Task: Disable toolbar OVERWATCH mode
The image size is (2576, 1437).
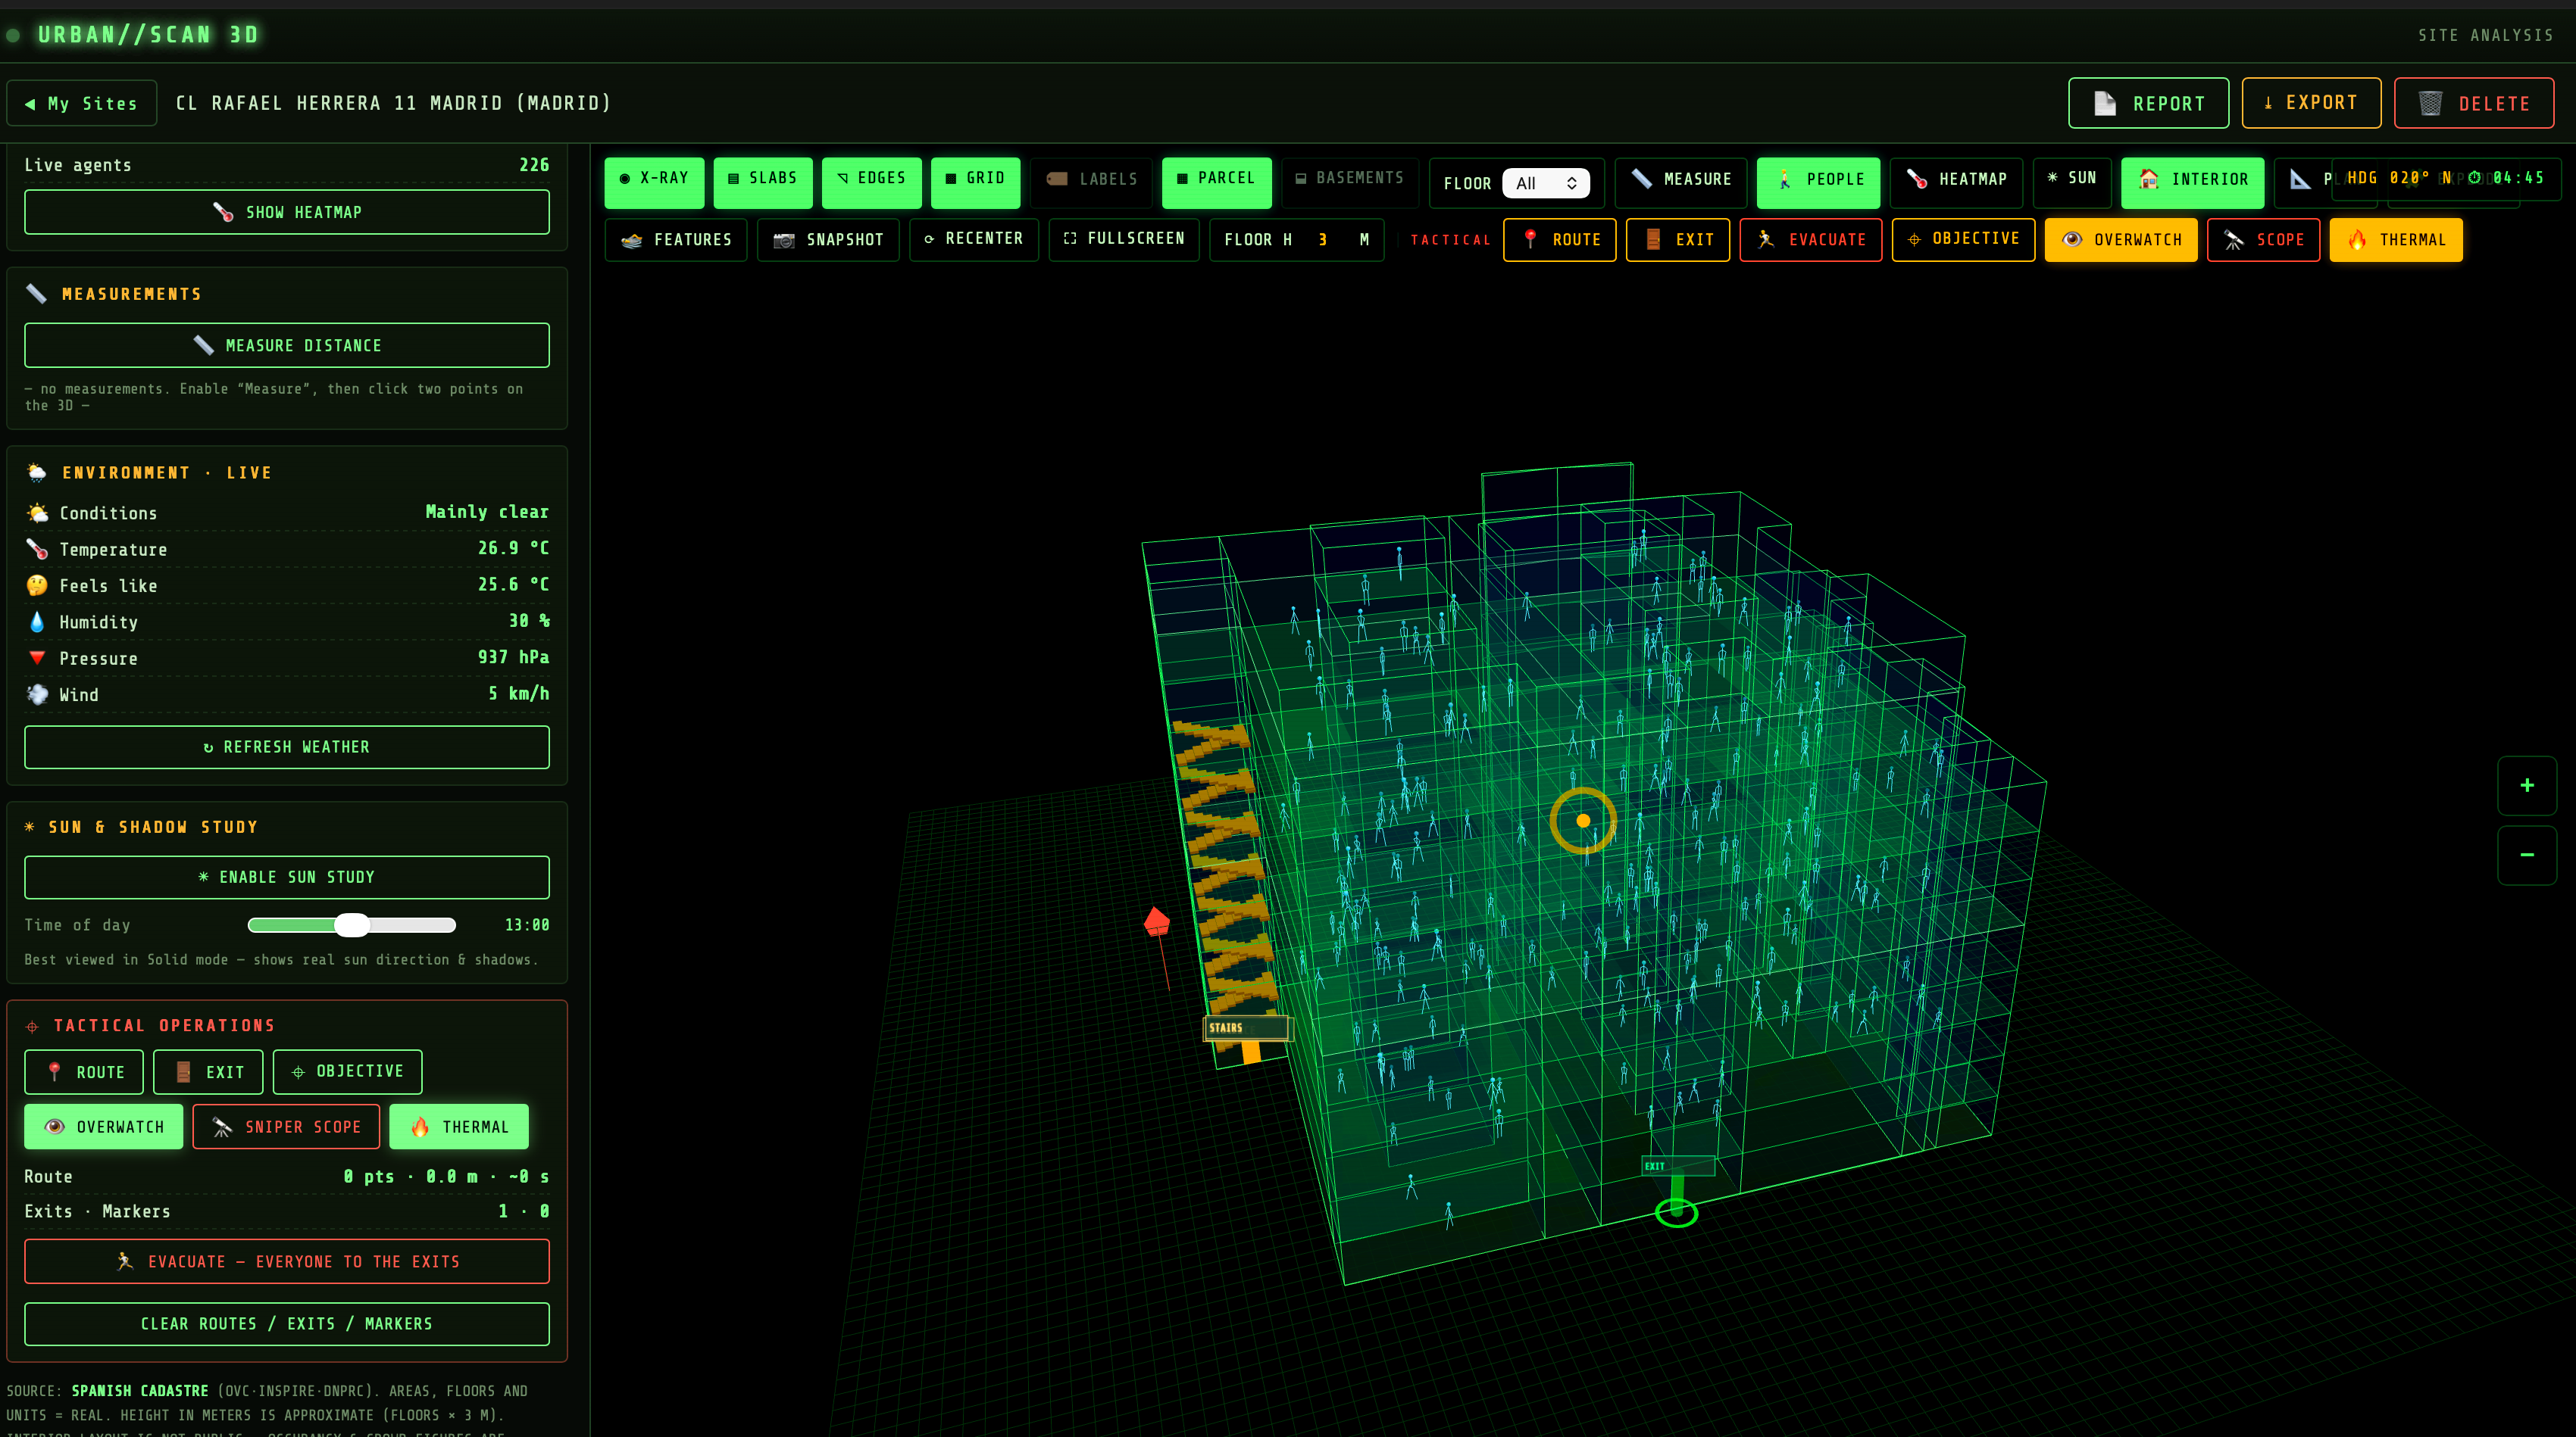Action: 2120,240
